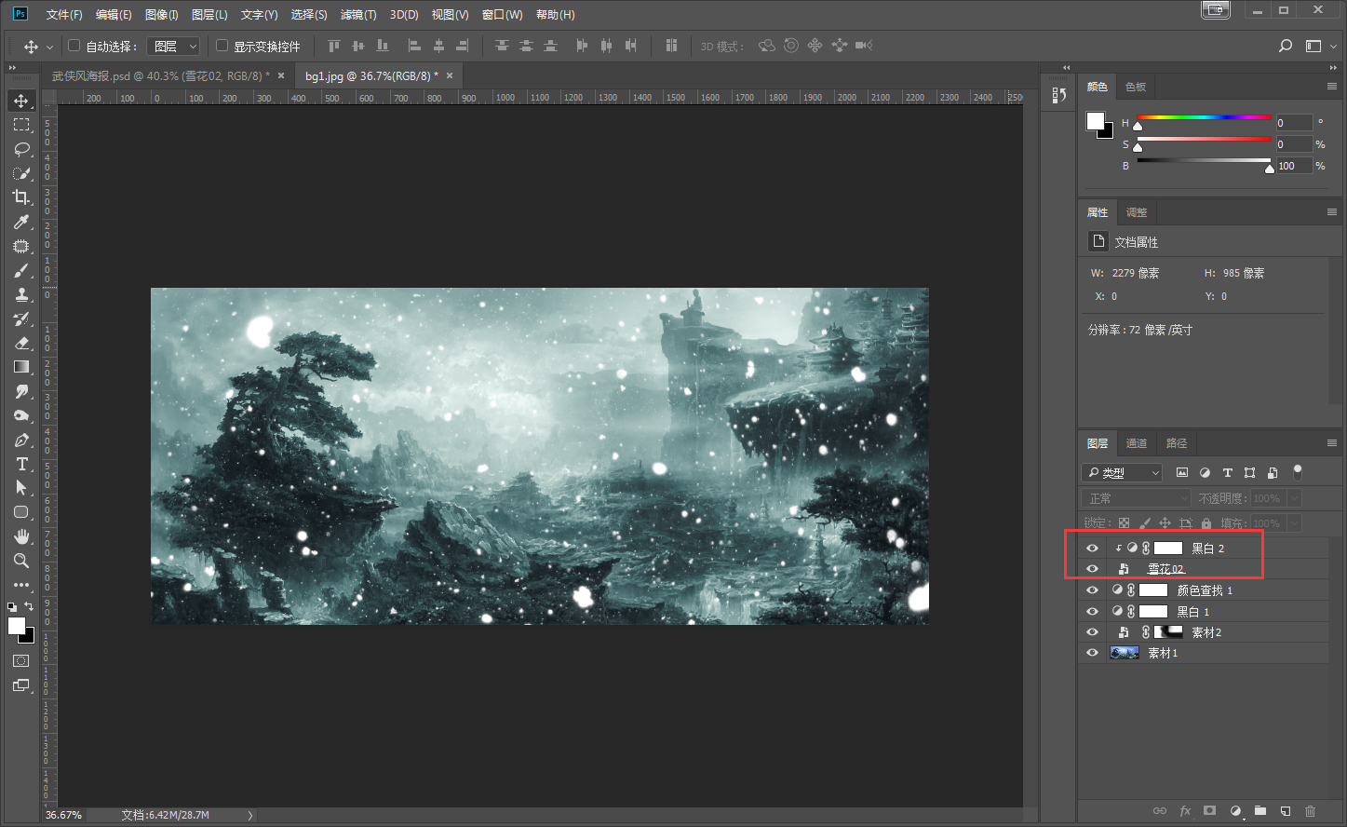This screenshot has height=827, width=1347.
Task: Enable the 显示变换控件 checkbox
Action: (222, 46)
